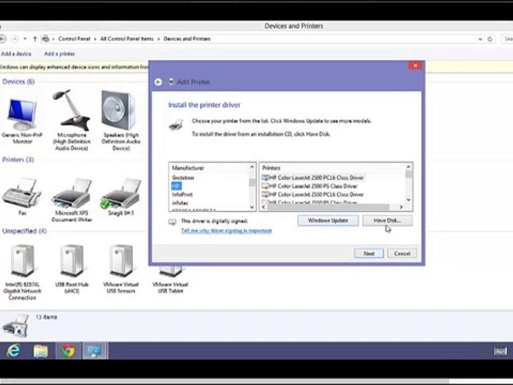Select HP Color LaserJet 2500 PS Class Driver

pos(309,186)
